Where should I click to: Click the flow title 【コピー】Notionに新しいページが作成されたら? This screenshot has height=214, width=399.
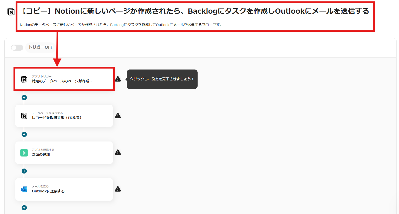[195, 11]
